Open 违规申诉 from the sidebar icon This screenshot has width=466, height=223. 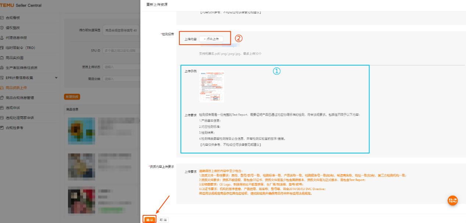(5, 107)
